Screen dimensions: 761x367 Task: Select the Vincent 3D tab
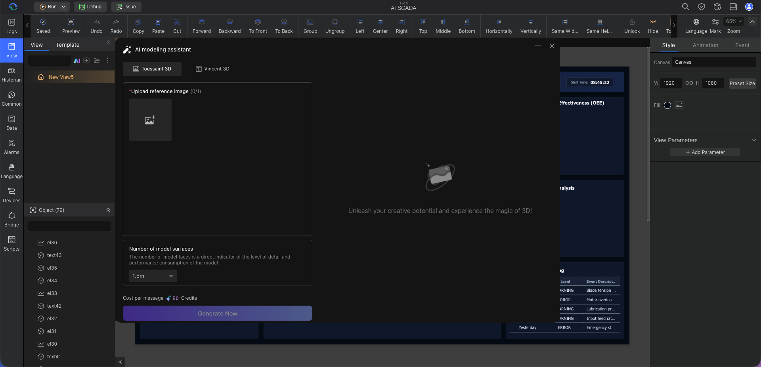(x=213, y=69)
